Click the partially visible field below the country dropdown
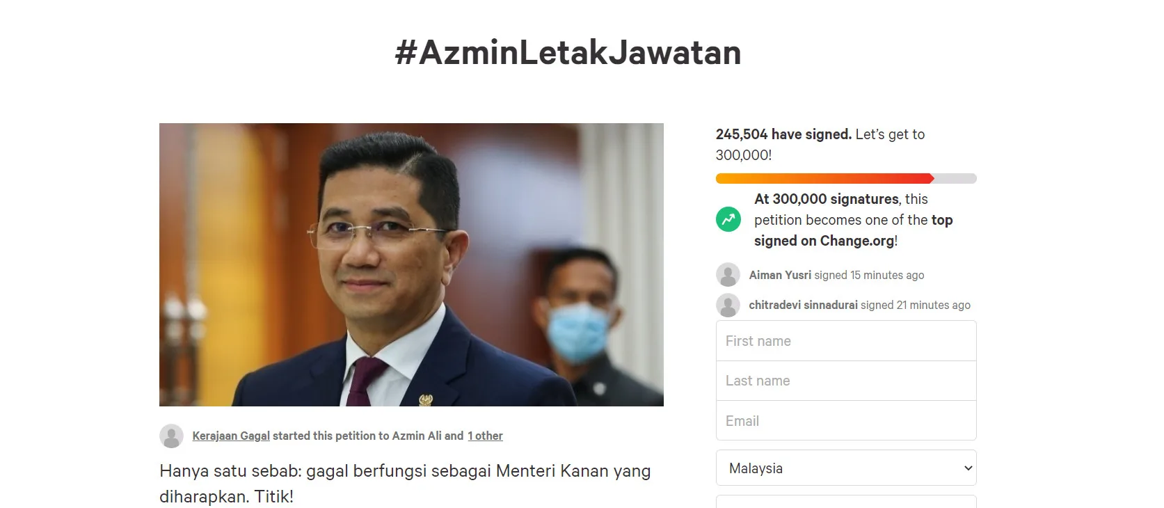 tap(846, 501)
